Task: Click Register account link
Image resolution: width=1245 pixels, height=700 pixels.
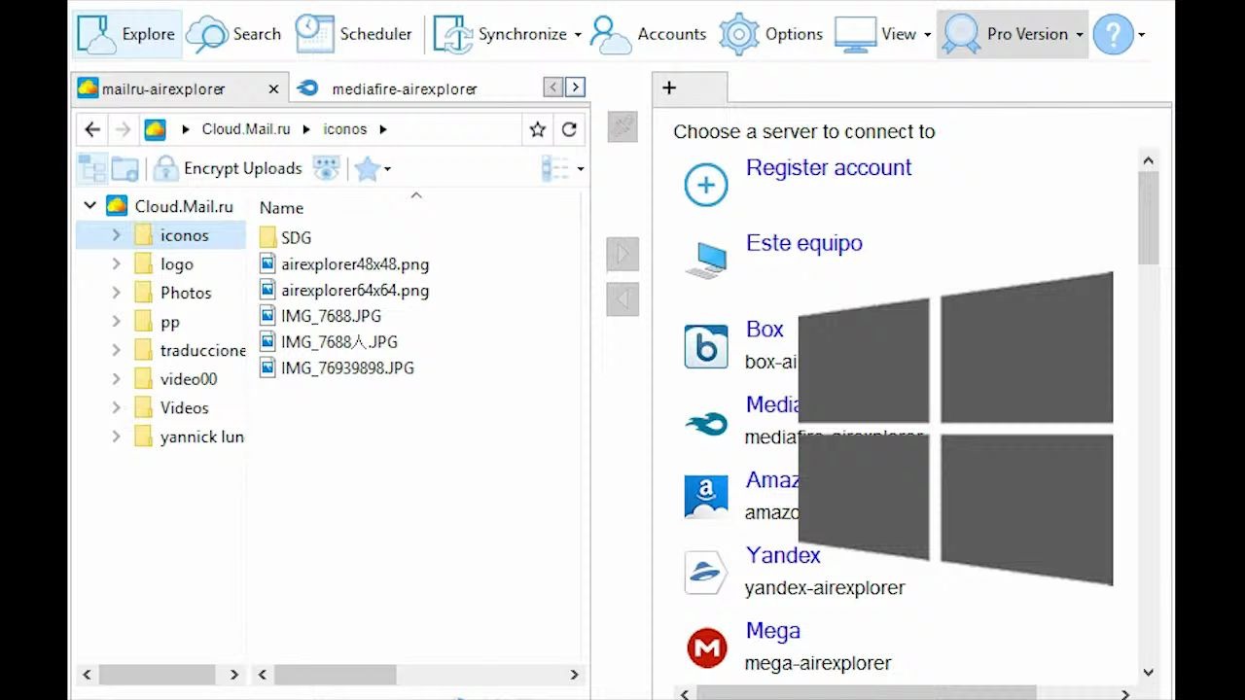Action: (829, 167)
